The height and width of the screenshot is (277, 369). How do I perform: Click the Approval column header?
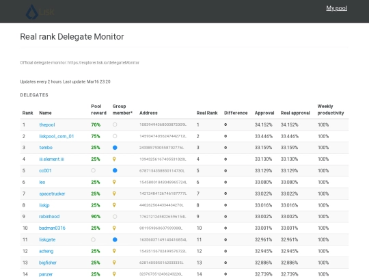pos(264,113)
